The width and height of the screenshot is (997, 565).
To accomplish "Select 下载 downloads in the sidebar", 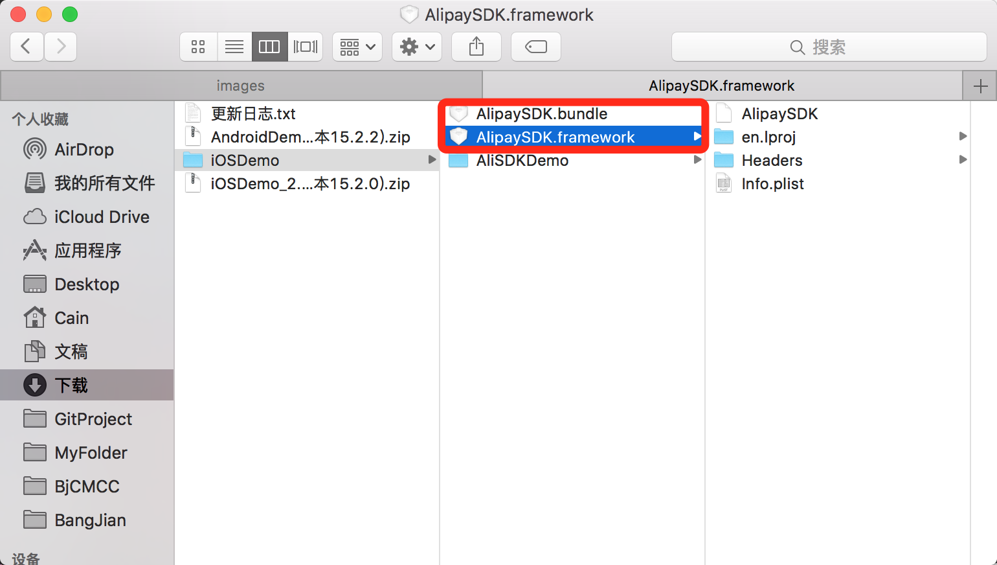I will (87, 386).
